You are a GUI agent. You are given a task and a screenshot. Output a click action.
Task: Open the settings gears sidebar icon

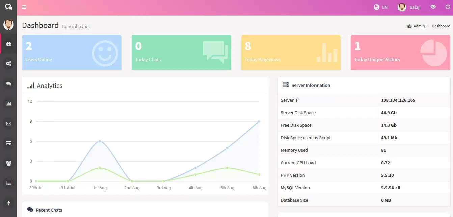point(9,64)
